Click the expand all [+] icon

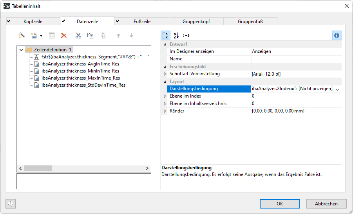point(186,35)
